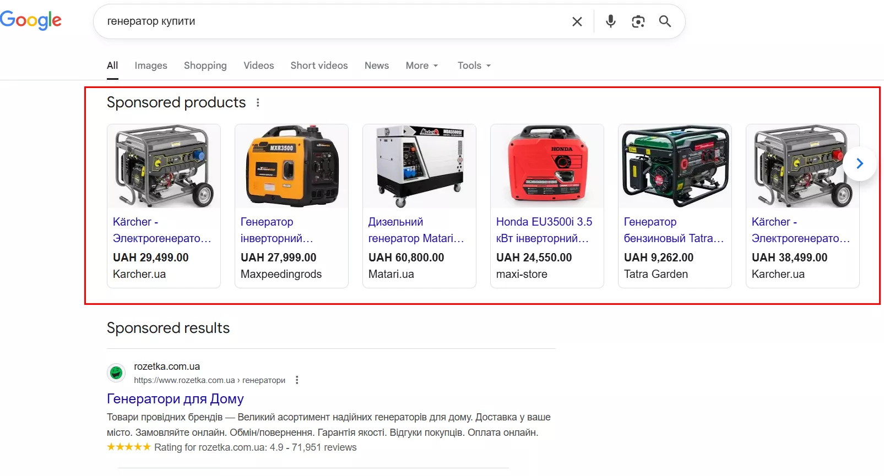Expand the More dropdown
Viewport: 884px width, 476px height.
422,65
